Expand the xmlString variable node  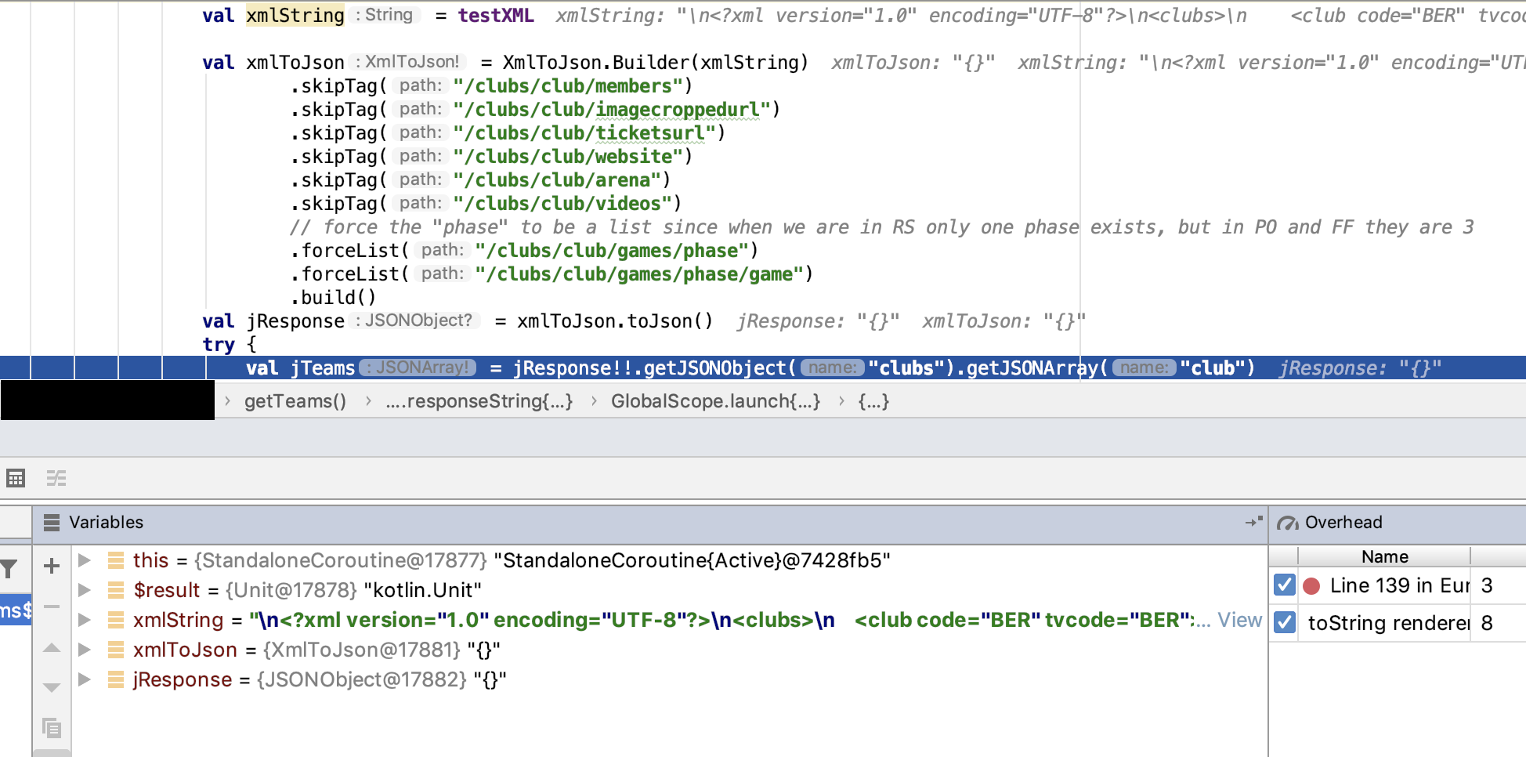(x=85, y=620)
